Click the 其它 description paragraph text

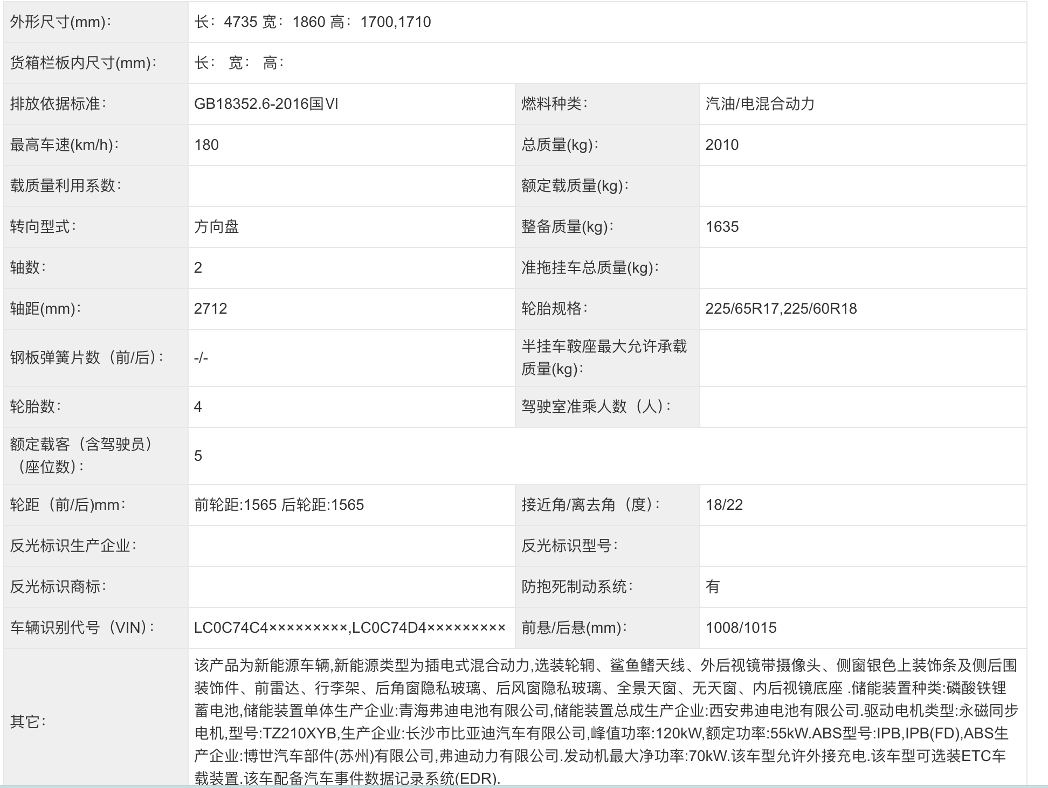(606, 722)
